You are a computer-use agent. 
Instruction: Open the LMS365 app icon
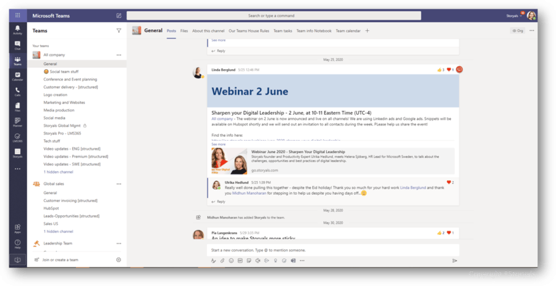(17, 137)
